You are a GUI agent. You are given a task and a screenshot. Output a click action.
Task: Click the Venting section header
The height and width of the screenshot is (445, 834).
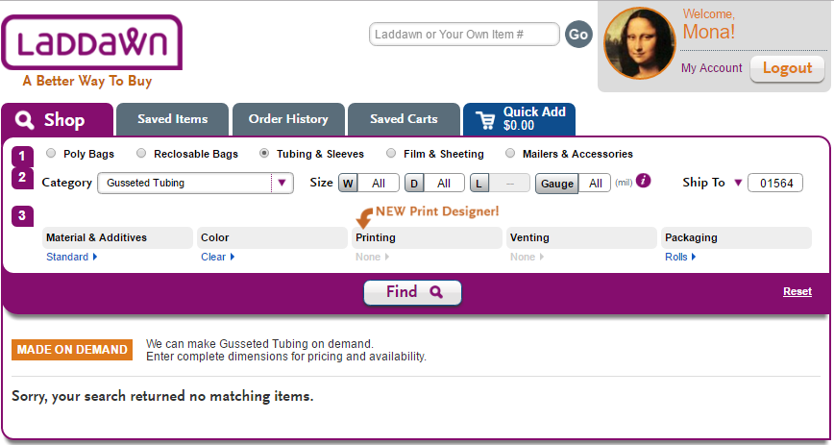click(x=581, y=238)
